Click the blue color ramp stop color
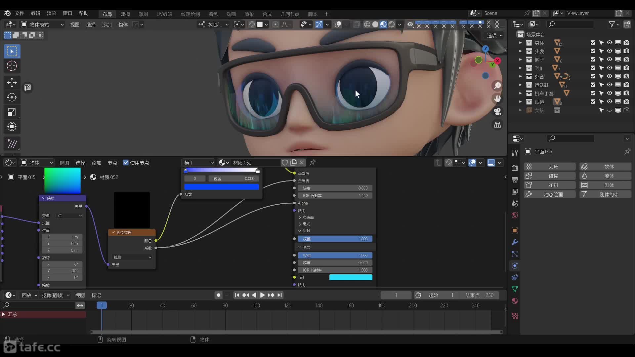This screenshot has height=357, width=635. pyautogui.click(x=222, y=187)
